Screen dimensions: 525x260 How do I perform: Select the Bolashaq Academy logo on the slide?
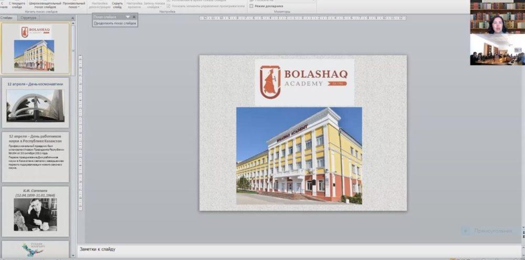(304, 82)
